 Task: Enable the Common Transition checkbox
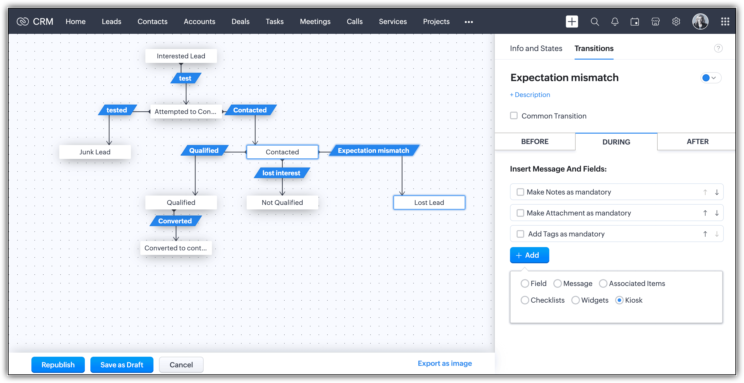(514, 115)
